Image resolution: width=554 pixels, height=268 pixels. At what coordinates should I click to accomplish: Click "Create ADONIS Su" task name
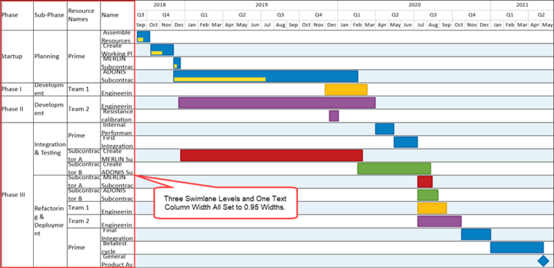click(117, 169)
